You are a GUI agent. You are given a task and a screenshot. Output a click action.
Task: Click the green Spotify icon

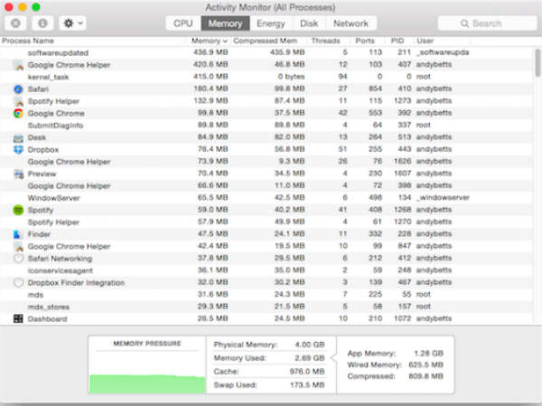pos(18,210)
